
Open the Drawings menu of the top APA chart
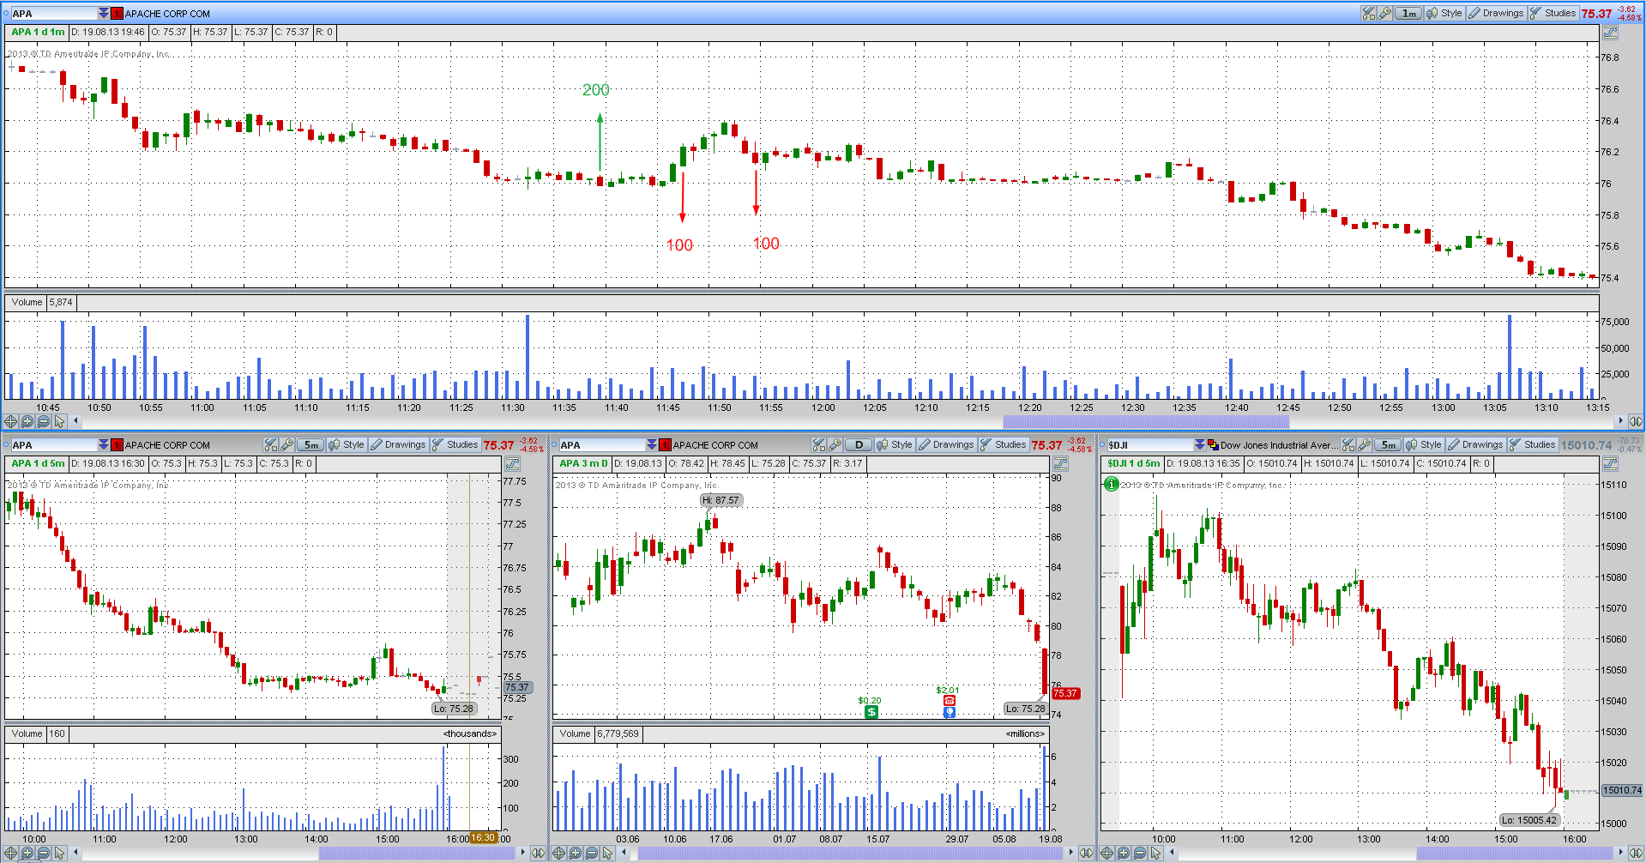tap(1495, 13)
